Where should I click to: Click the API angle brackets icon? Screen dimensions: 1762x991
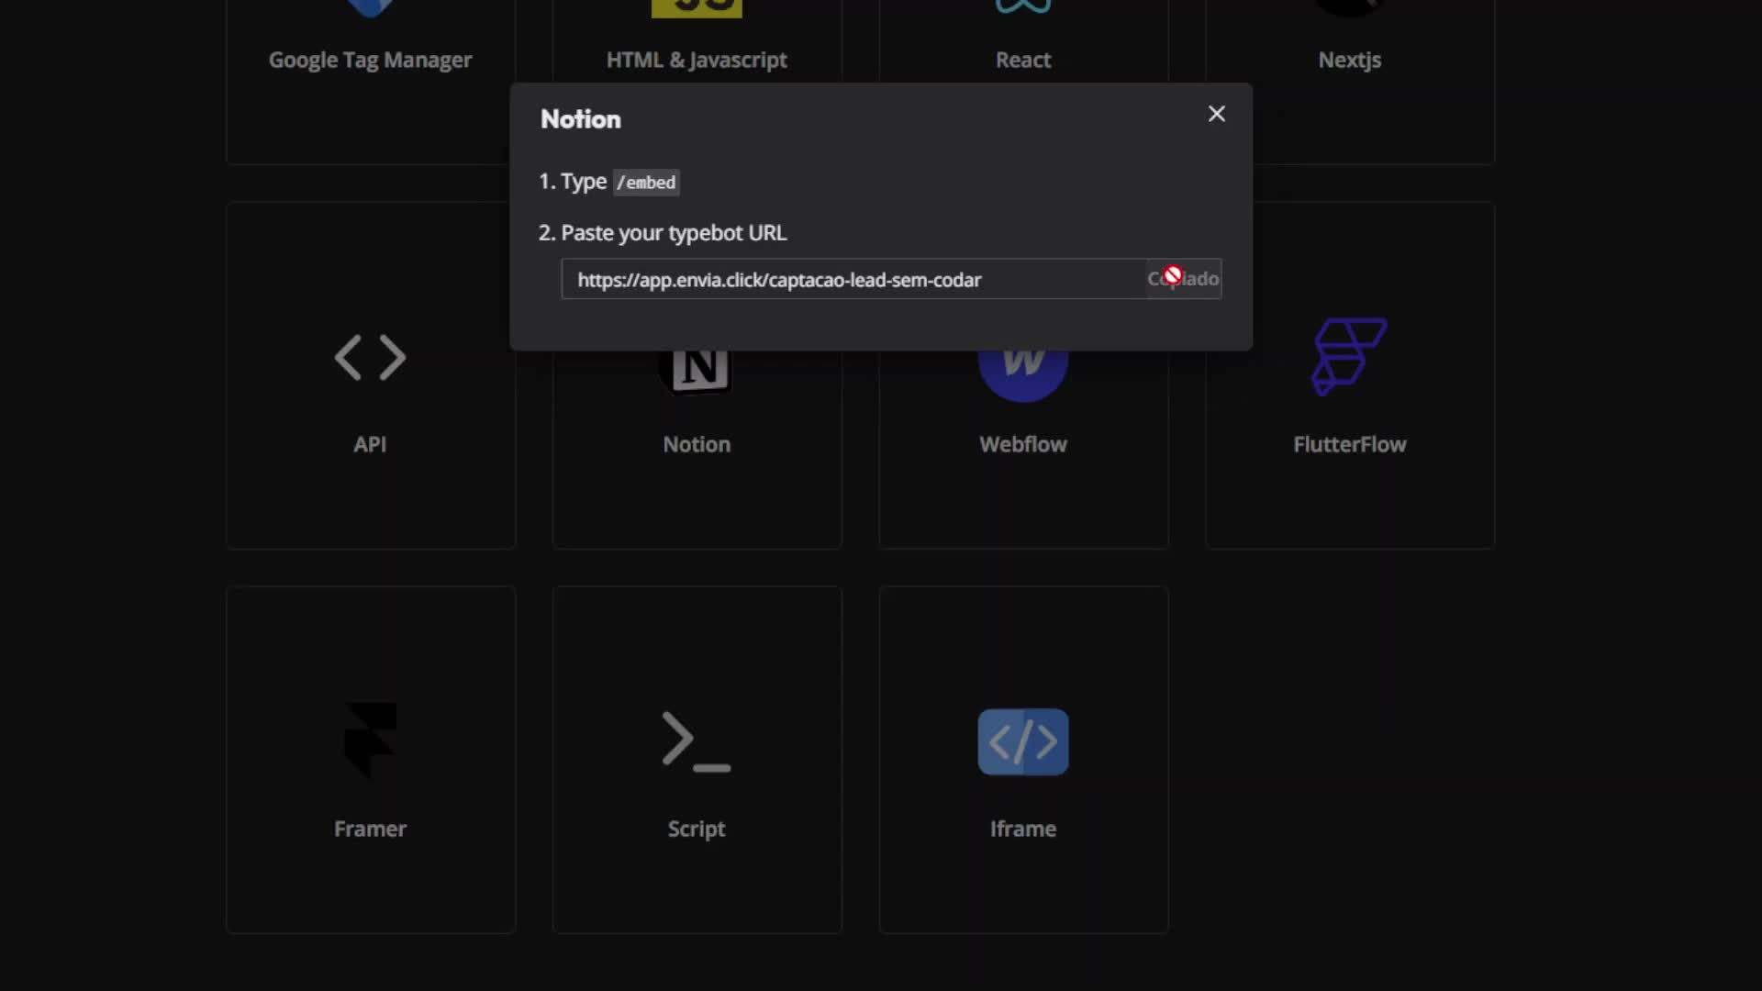[x=370, y=358]
